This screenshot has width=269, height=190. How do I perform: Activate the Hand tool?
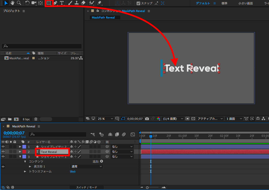coord(13,3)
